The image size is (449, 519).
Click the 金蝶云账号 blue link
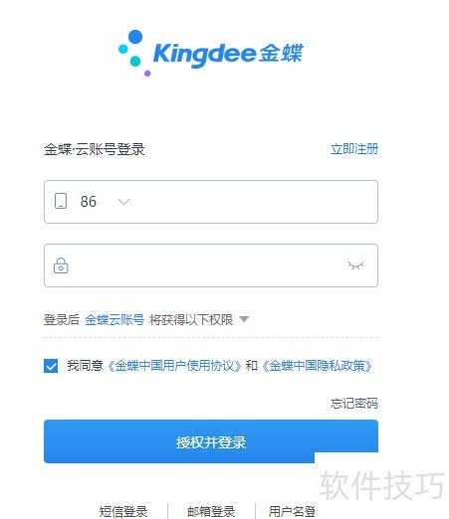114,320
